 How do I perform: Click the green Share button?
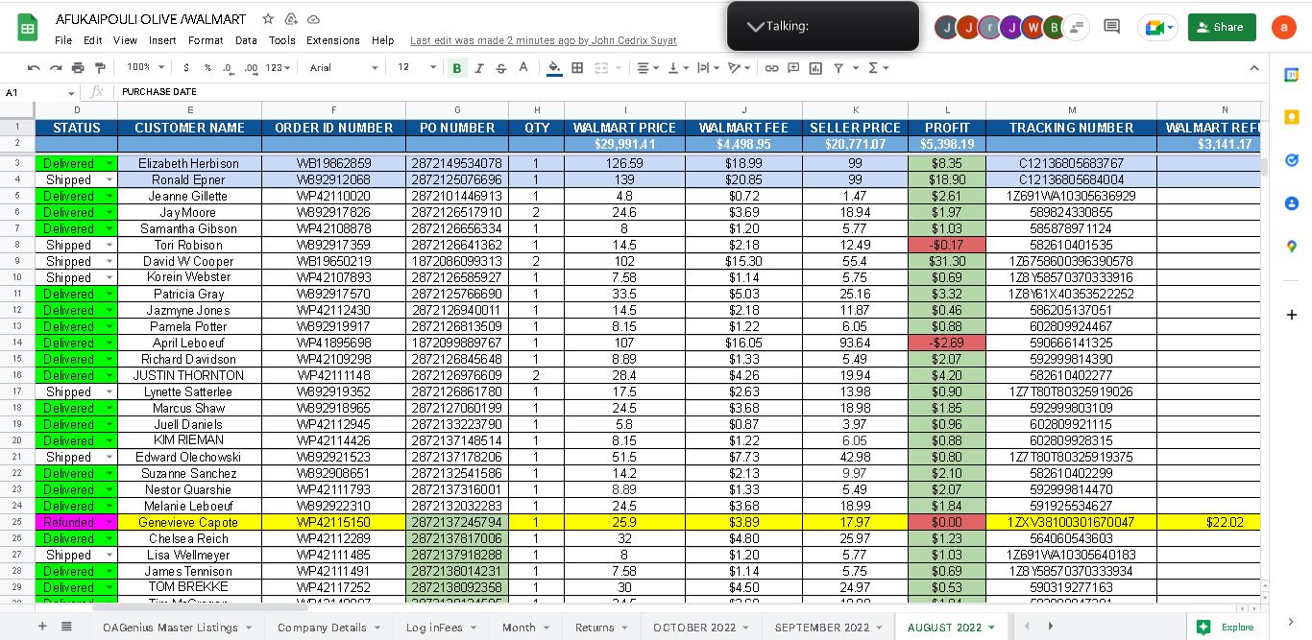click(1222, 27)
